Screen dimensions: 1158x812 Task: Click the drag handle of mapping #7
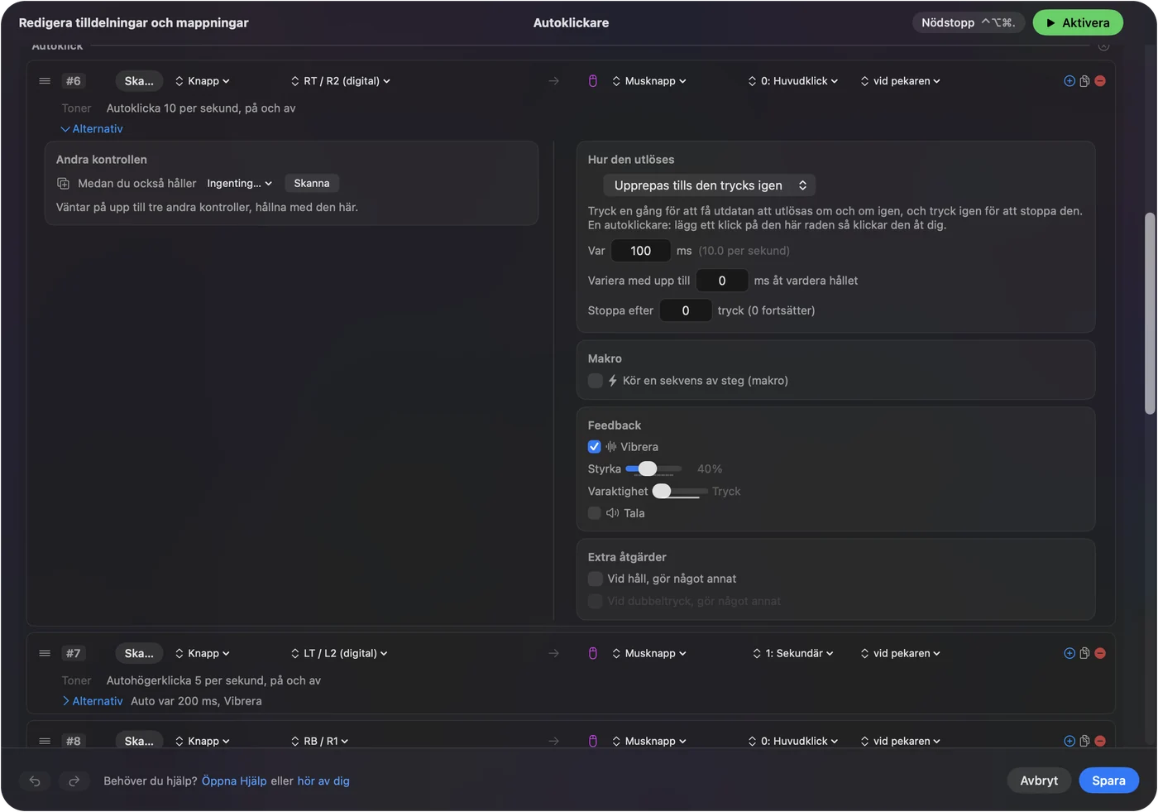coord(45,653)
